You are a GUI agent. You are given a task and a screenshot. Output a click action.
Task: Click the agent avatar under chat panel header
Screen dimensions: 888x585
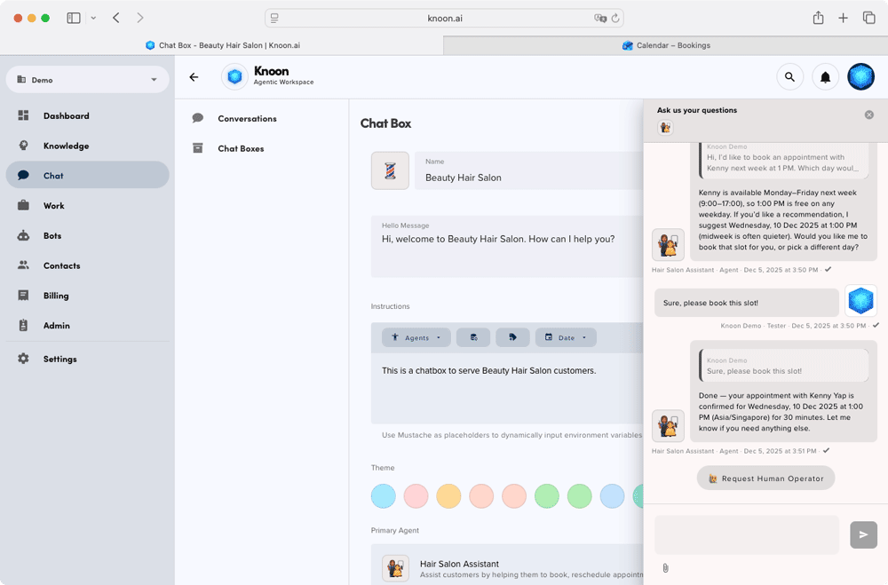[x=665, y=128]
